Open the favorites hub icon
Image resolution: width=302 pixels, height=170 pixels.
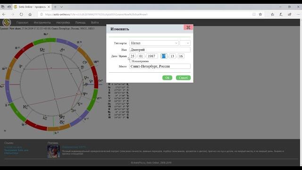272,14
